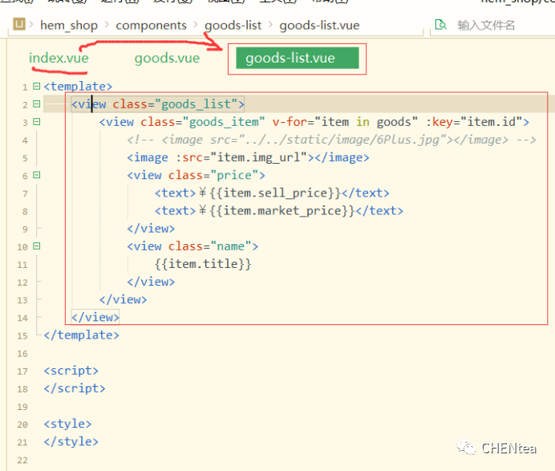Click the file search magnifier icon
555x471 pixels.
click(440, 25)
